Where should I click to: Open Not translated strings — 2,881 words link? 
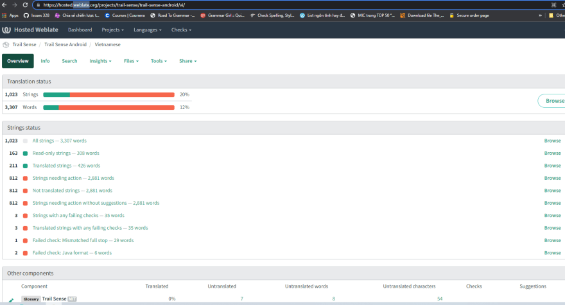pyautogui.click(x=73, y=191)
